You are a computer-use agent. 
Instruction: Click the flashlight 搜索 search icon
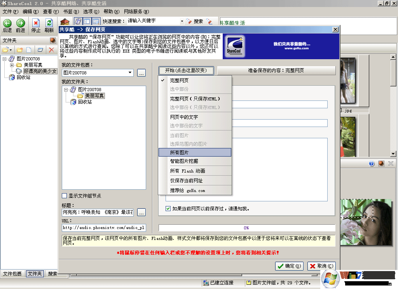[x=189, y=21]
